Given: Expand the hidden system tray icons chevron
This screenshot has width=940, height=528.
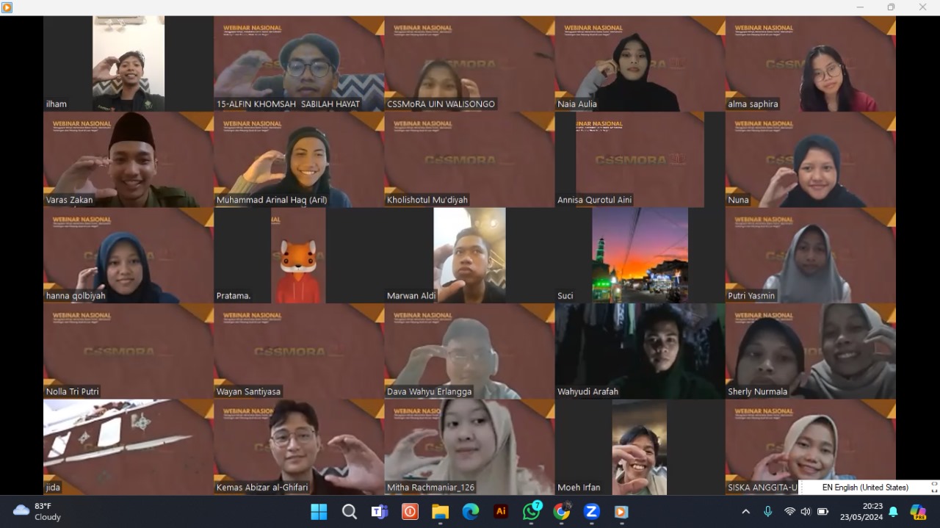Looking at the screenshot, I should pyautogui.click(x=745, y=512).
